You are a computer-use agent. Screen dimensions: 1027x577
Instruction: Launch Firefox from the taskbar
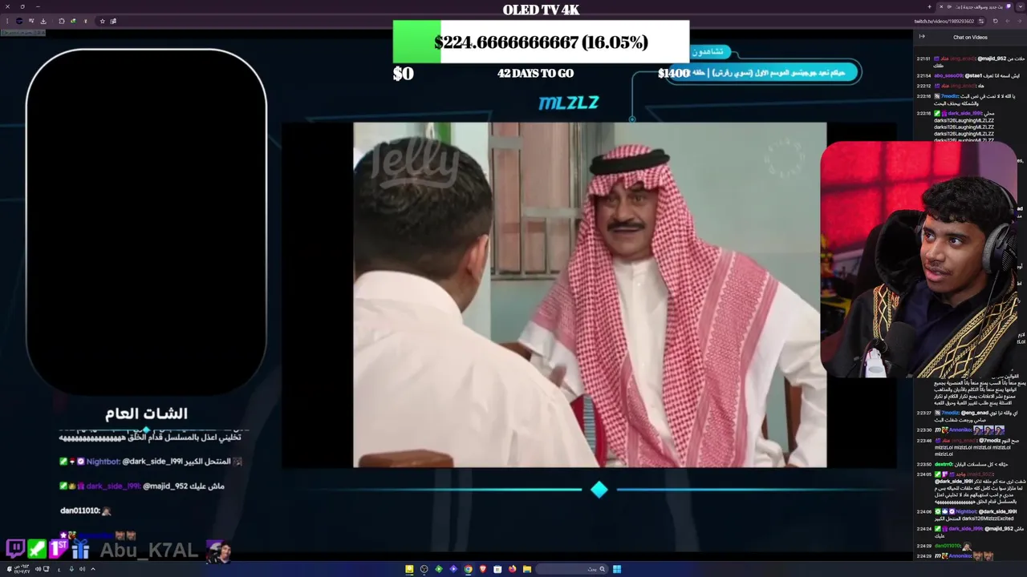pos(512,569)
